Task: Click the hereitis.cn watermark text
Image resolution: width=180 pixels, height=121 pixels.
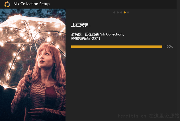Action: (132, 116)
